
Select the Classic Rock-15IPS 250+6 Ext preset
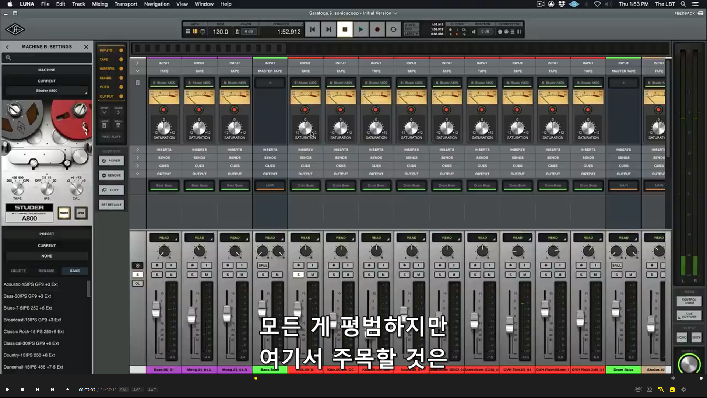point(34,332)
